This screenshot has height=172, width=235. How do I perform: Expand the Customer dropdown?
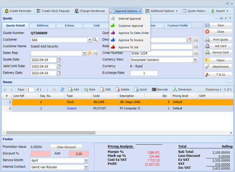click(89, 40)
